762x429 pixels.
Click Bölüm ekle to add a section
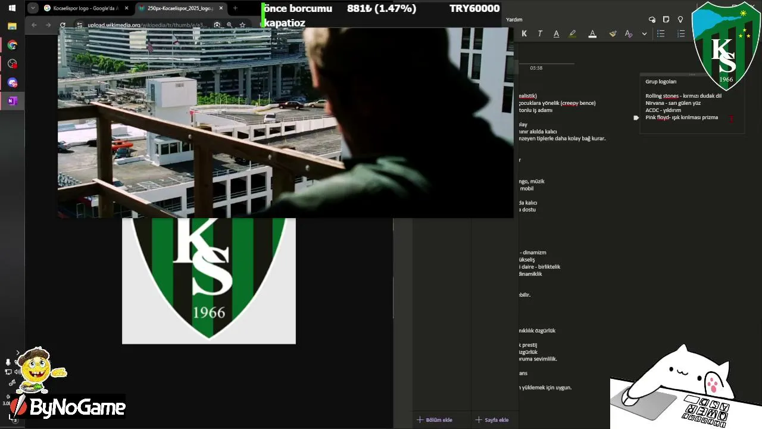point(435,420)
